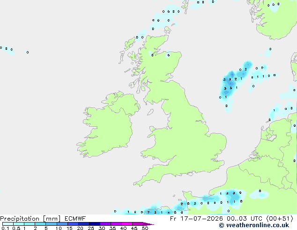Select the 45–50 mm legend color swatch
297x230 pixels.
(138, 224)
